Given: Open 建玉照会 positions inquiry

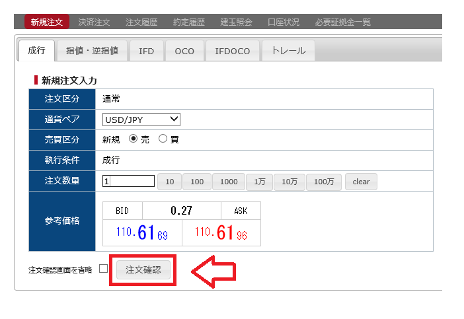Looking at the screenshot, I should point(236,22).
